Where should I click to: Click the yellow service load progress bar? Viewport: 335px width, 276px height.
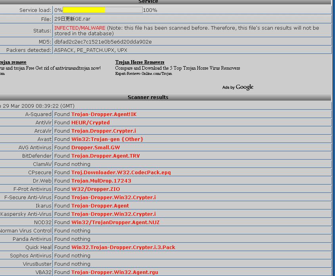tap(84, 10)
